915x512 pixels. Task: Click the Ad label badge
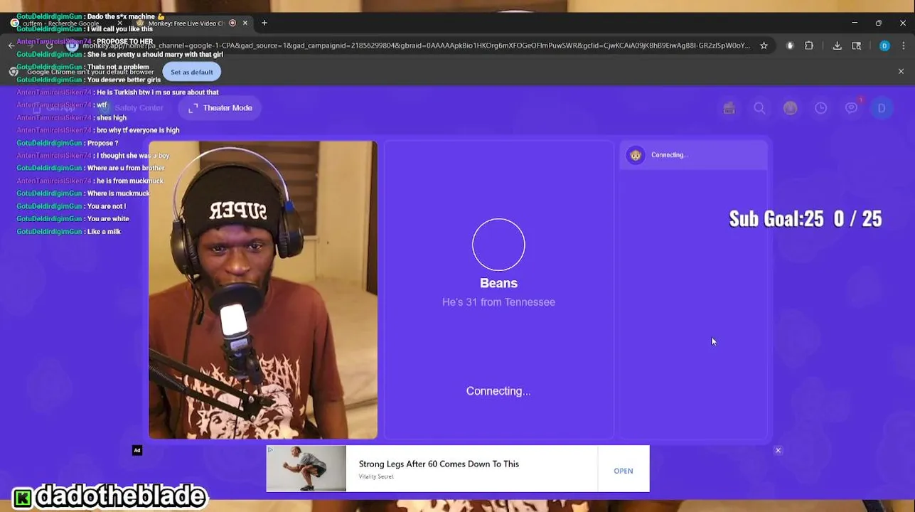(137, 450)
